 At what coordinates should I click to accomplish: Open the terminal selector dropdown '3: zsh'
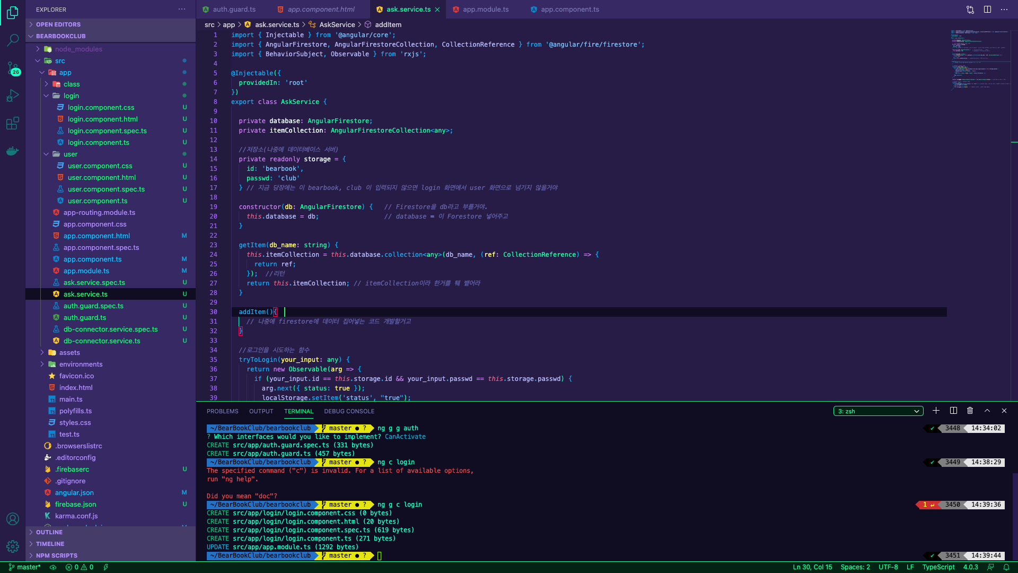coord(878,411)
